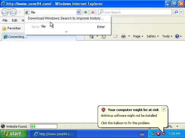Open the recent pages dropdown arrow
The image size is (185, 138).
[20, 12]
